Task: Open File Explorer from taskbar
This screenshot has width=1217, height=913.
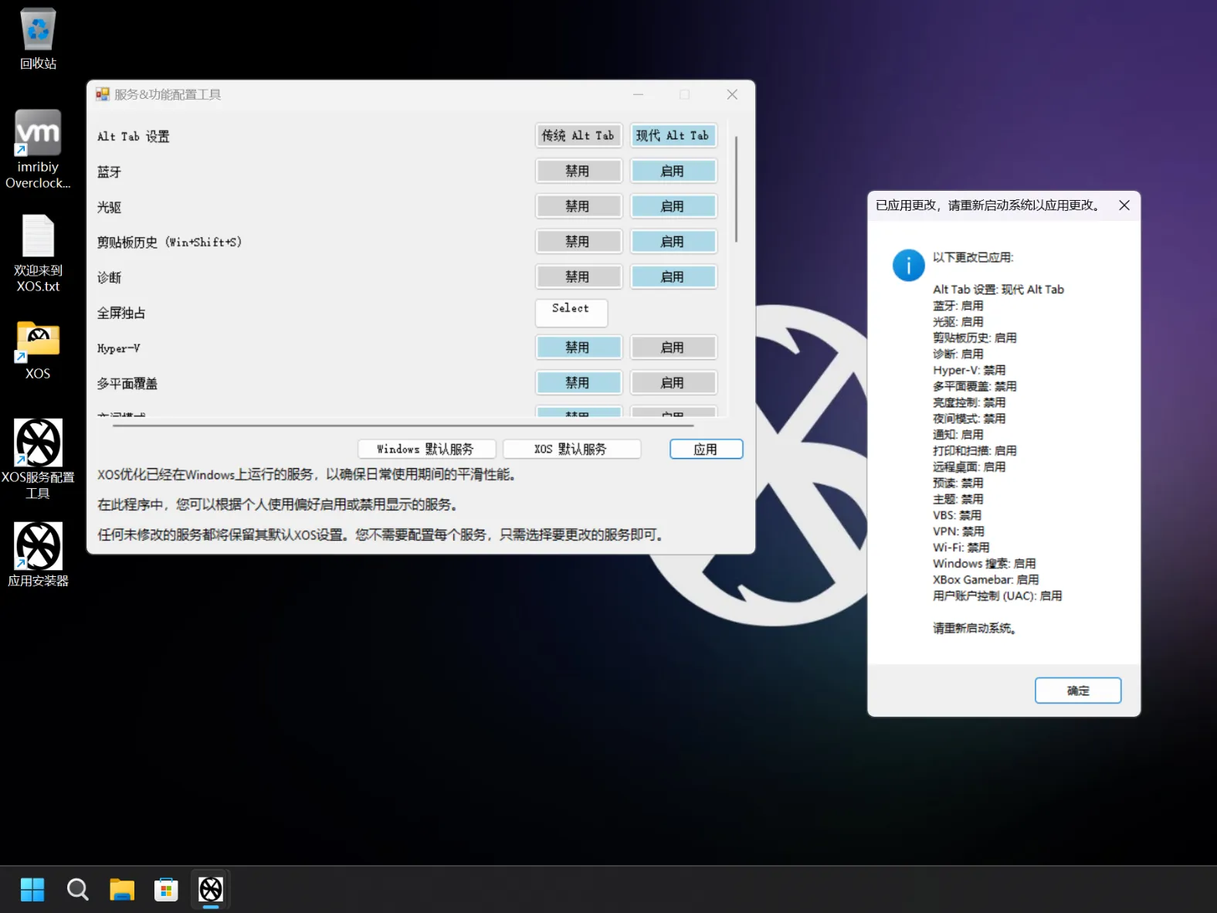Action: (x=122, y=890)
